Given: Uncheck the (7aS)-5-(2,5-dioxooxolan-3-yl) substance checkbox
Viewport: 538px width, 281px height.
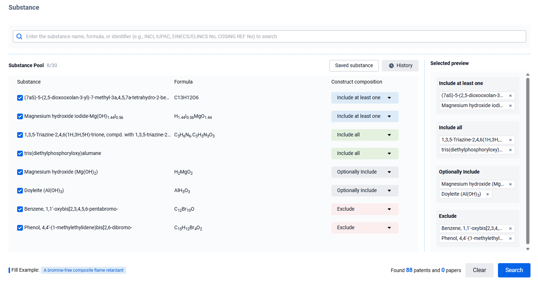Looking at the screenshot, I should pos(20,98).
